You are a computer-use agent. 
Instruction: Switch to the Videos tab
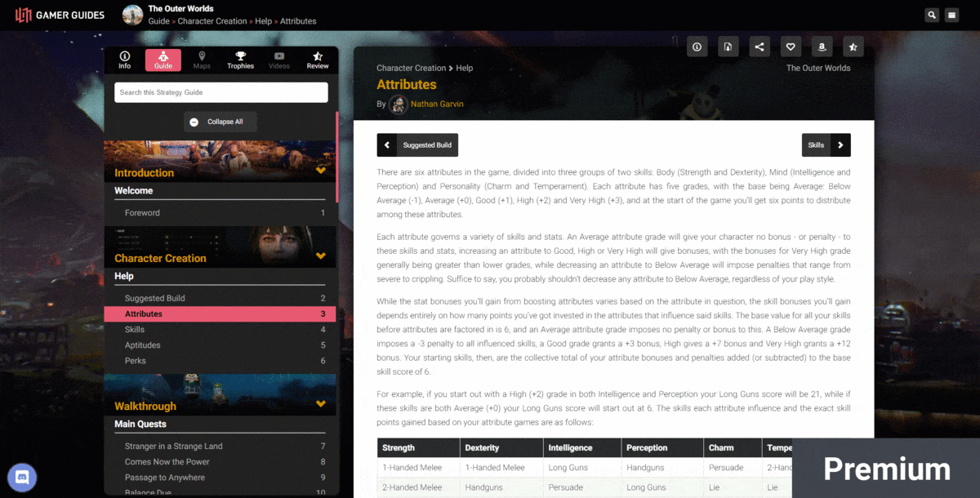point(279,60)
